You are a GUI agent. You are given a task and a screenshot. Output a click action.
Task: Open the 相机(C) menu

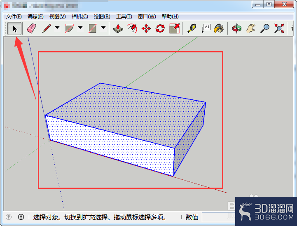click(80, 16)
